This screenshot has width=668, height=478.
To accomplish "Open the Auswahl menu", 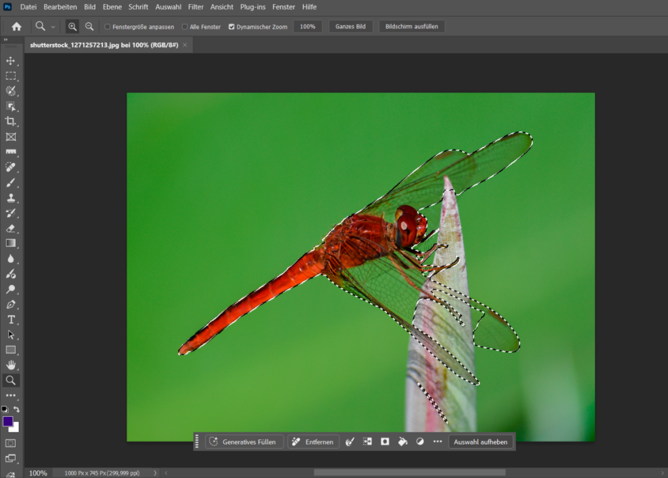I will point(168,7).
